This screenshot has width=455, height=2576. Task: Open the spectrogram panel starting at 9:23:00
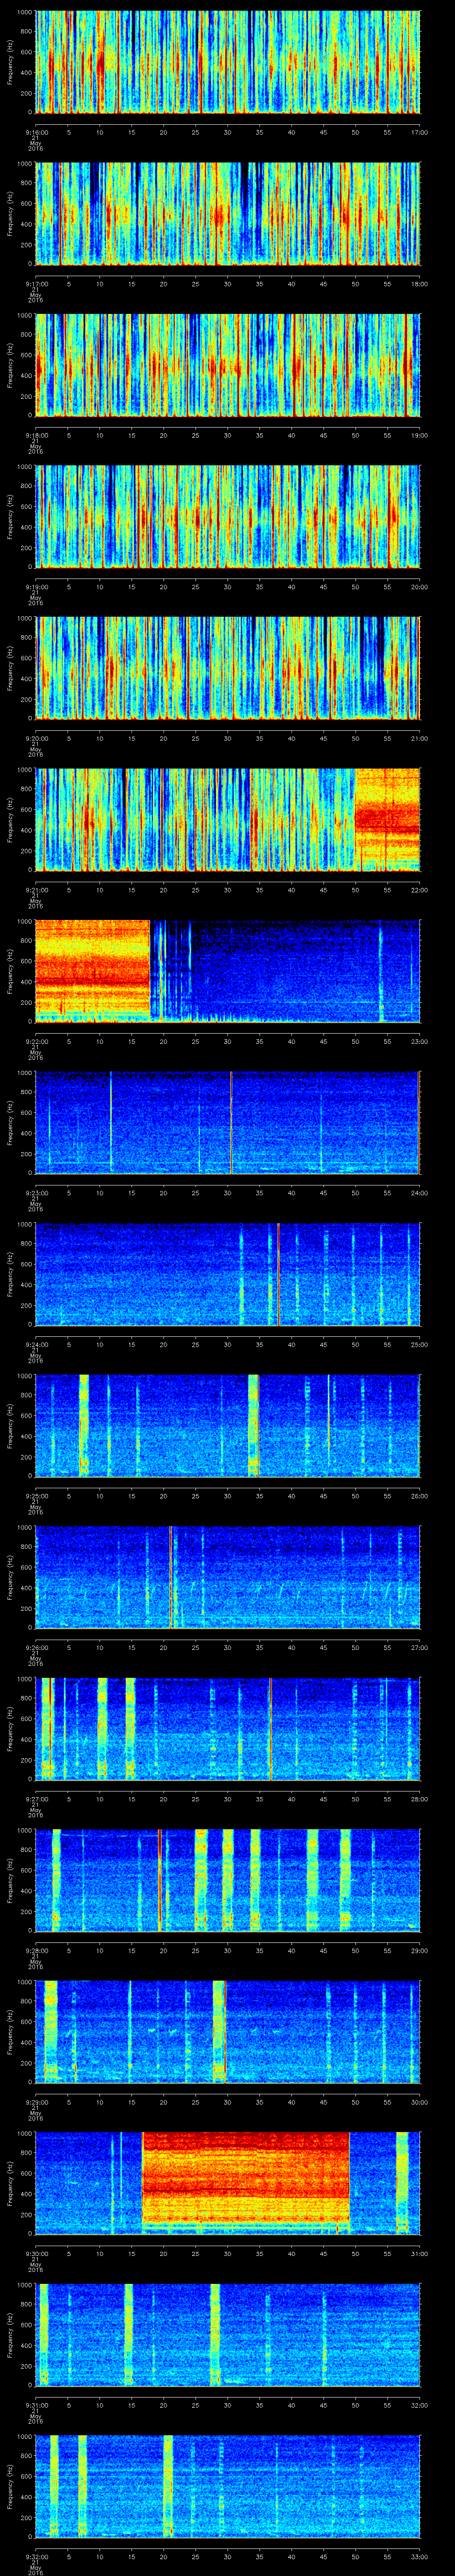click(227, 1122)
